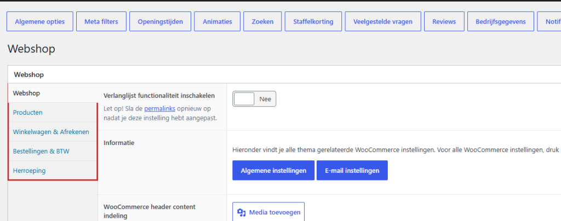This screenshot has height=221, width=561.
Task: Switch to the Reviews tab
Action: pyautogui.click(x=444, y=21)
